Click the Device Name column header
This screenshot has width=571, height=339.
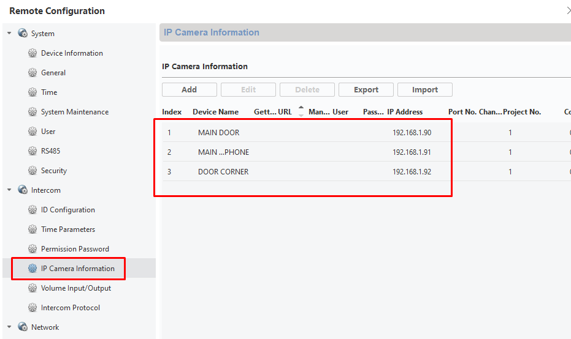[216, 112]
